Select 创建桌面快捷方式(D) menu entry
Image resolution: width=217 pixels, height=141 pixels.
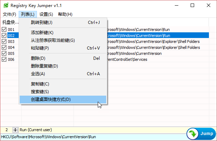pyautogui.click(x=63, y=100)
